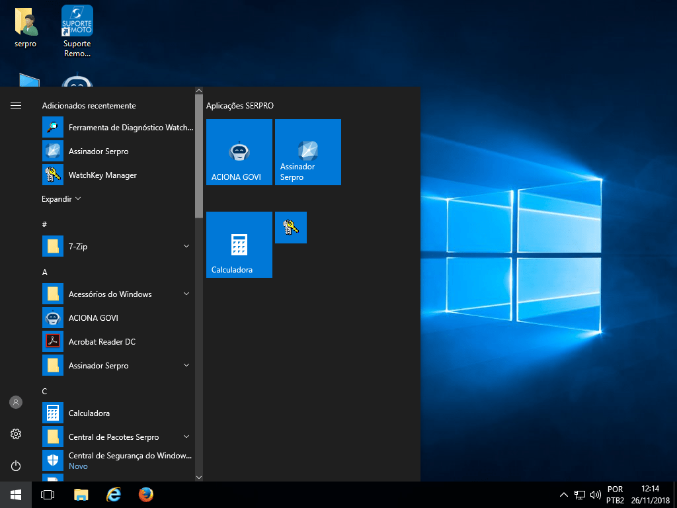Open Acrobat Reader DC from app list
The height and width of the screenshot is (508, 677).
pos(102,342)
